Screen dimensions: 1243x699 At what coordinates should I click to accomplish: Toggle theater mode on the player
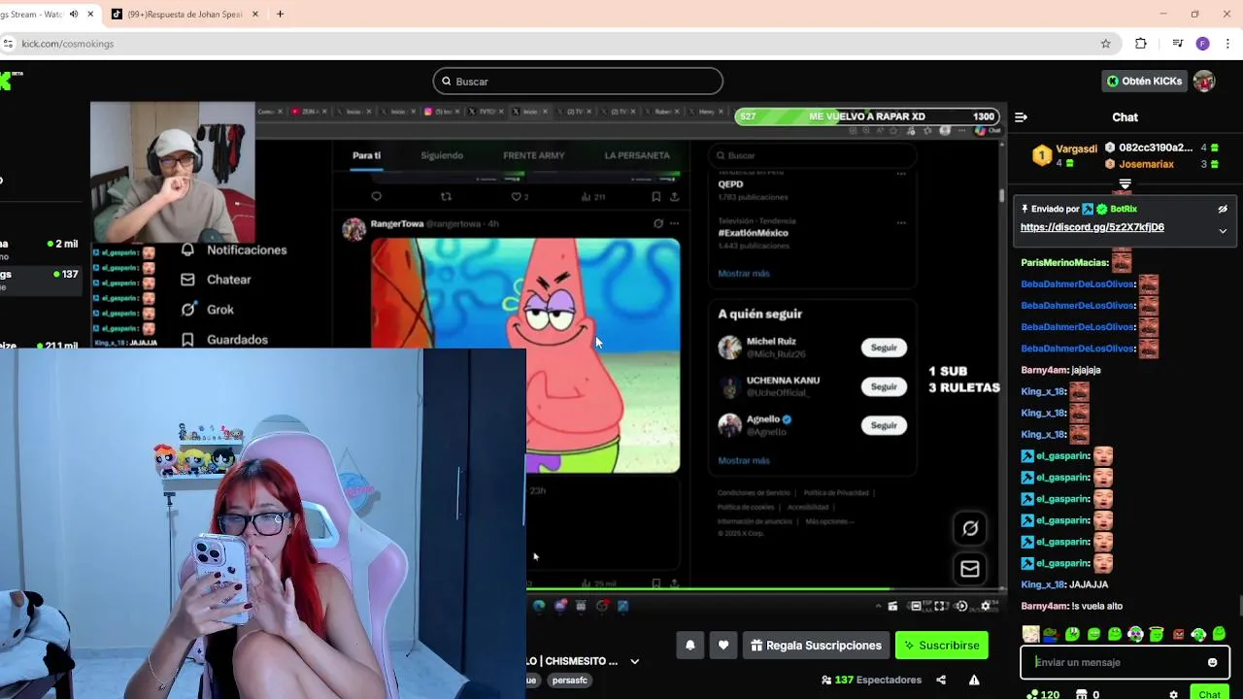pos(916,606)
